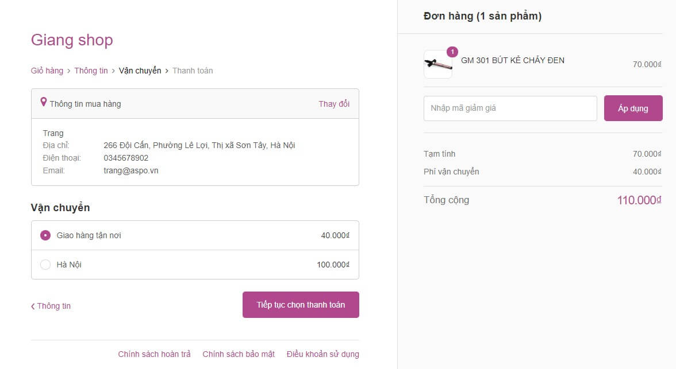Click the Áp dụng button
This screenshot has width=676, height=369.
[x=633, y=108]
